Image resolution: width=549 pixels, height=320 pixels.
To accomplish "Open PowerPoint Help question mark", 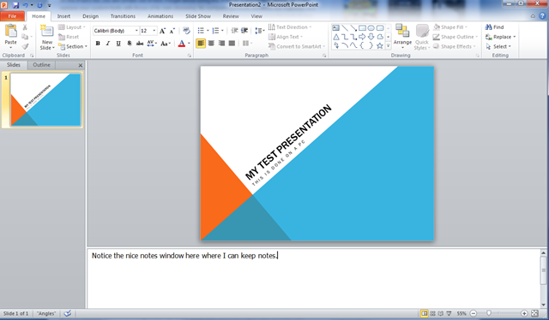I will click(x=542, y=16).
